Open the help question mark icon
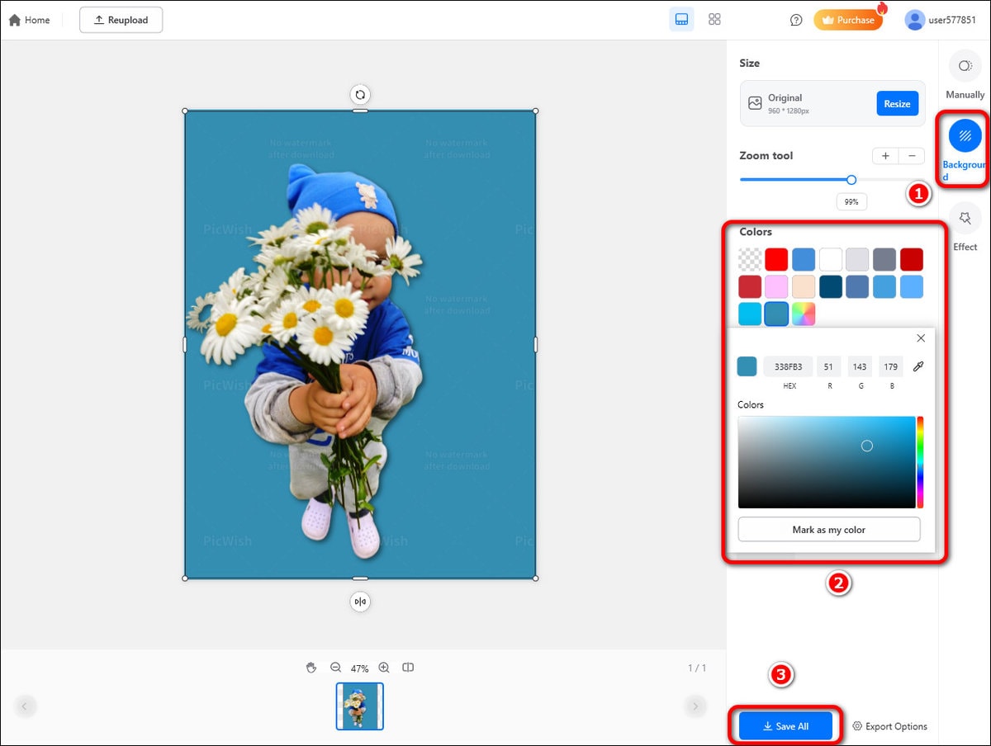The height and width of the screenshot is (746, 991). (x=796, y=20)
